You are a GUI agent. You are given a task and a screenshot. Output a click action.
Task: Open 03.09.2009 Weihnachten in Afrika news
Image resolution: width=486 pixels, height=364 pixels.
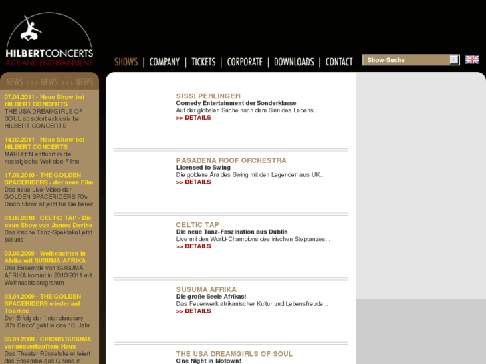pyautogui.click(x=45, y=257)
